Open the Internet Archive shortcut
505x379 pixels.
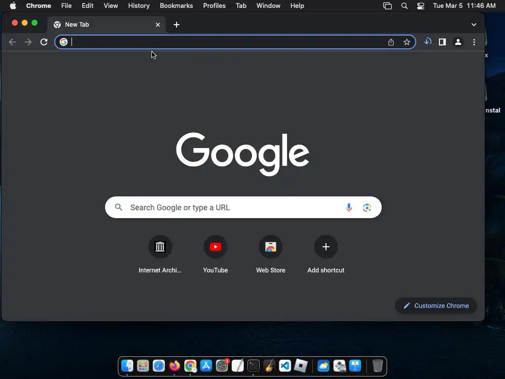point(160,255)
